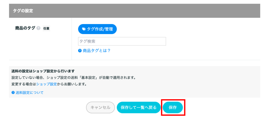The width and height of the screenshot is (271, 121).
Task: Focus the タグ検索 search field
Action: tap(122, 41)
